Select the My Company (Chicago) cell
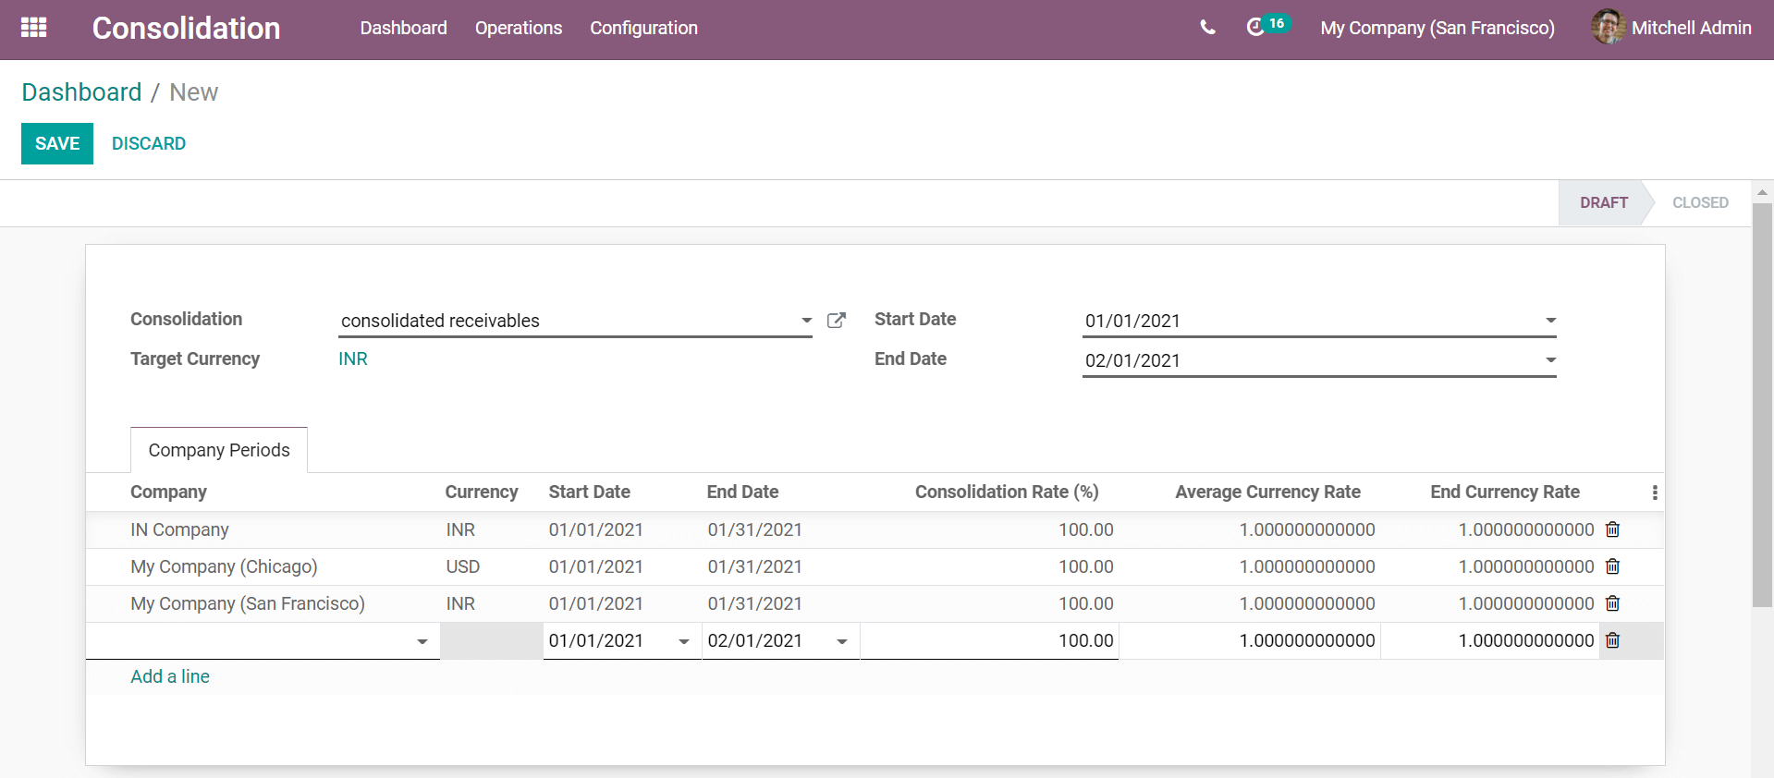Image resolution: width=1774 pixels, height=778 pixels. pyautogui.click(x=224, y=566)
